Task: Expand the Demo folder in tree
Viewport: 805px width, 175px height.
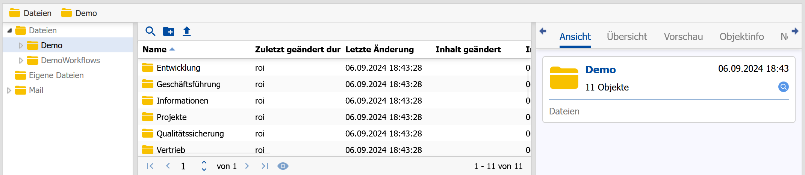Action: pos(21,46)
